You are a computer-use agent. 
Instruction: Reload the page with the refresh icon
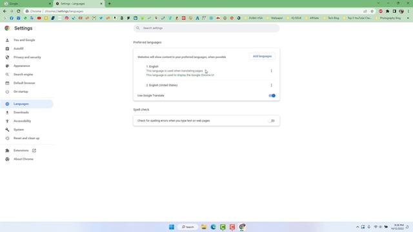click(x=19, y=12)
